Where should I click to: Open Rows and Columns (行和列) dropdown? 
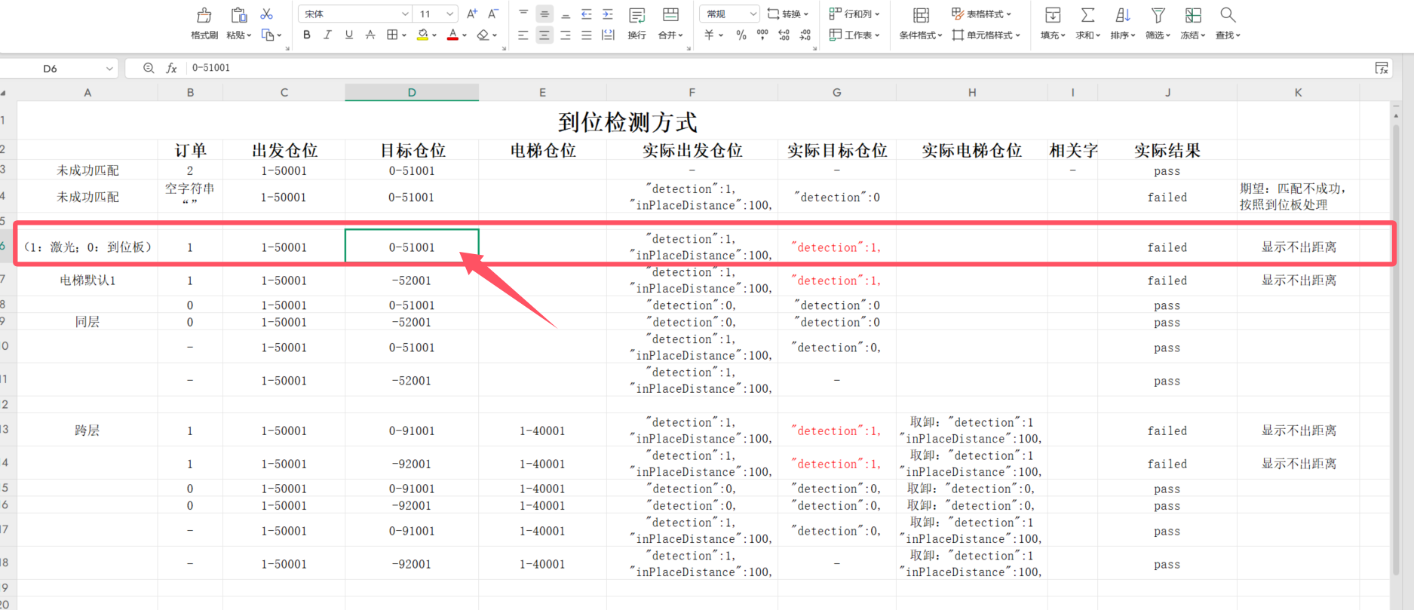pos(854,14)
